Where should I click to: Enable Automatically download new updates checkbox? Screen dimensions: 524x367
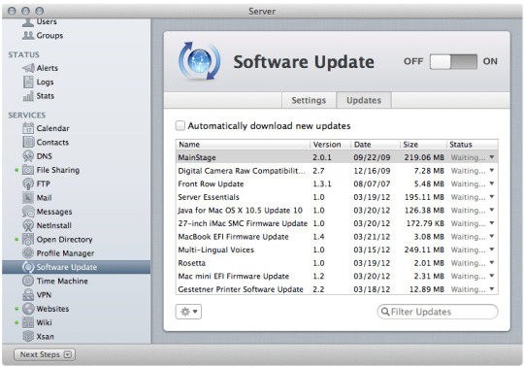[180, 125]
